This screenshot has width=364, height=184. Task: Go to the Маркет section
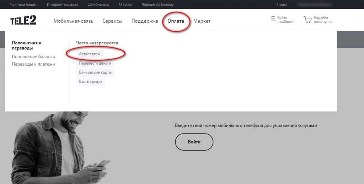coord(202,21)
